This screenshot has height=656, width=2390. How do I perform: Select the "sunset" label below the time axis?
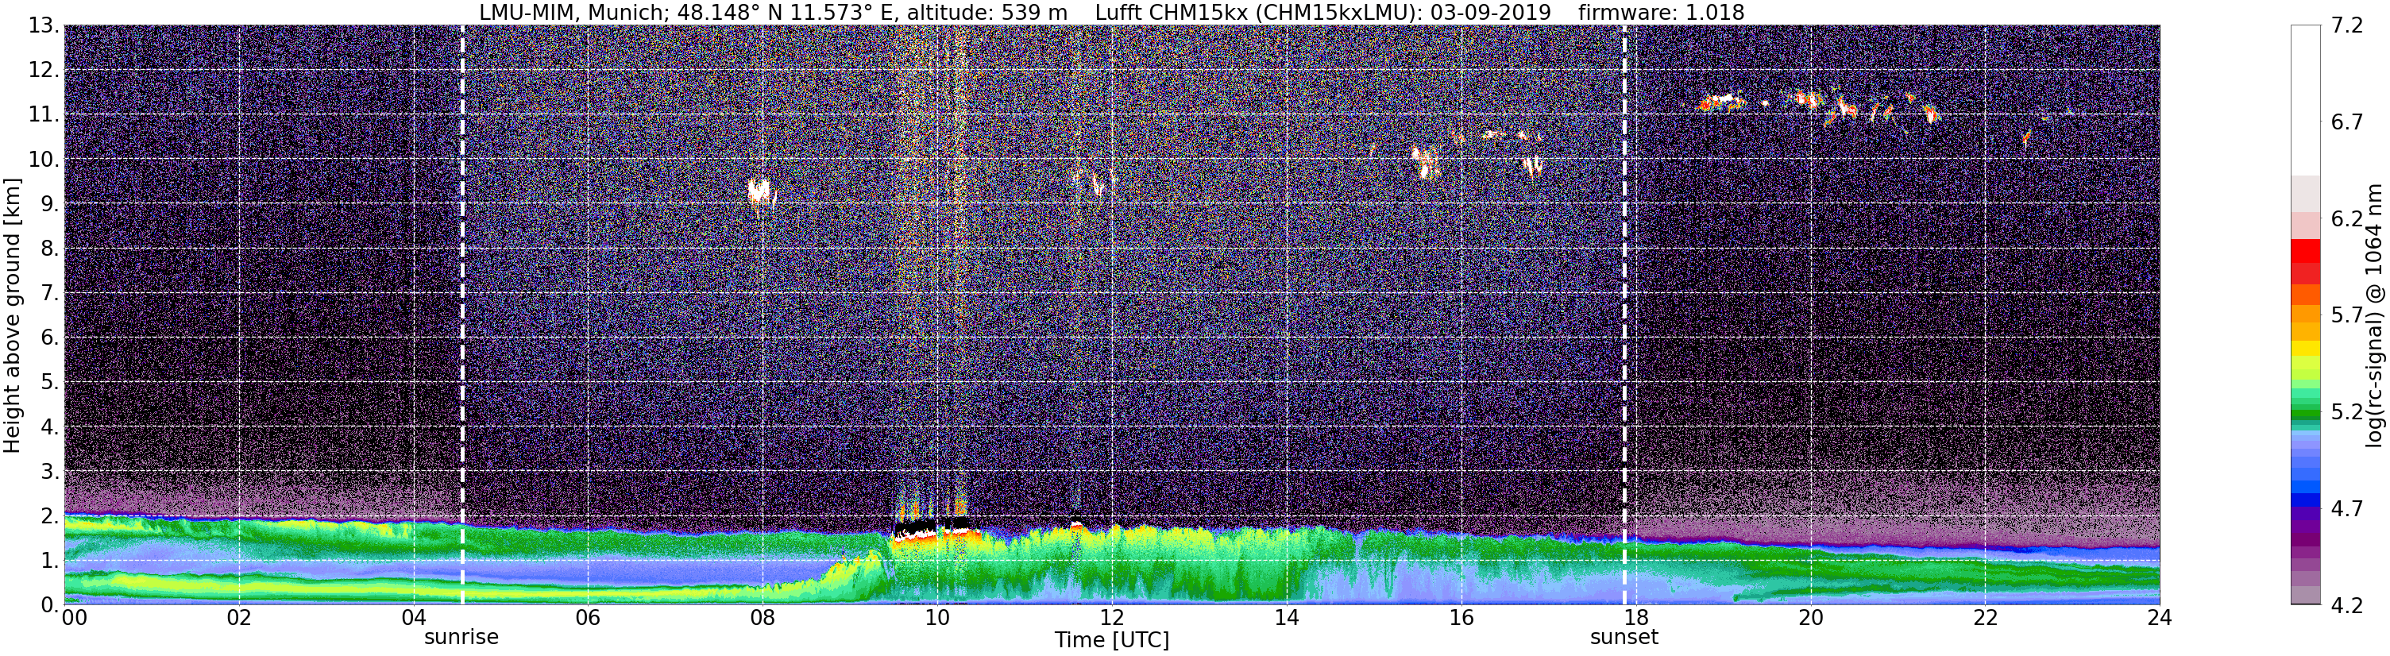(1624, 638)
